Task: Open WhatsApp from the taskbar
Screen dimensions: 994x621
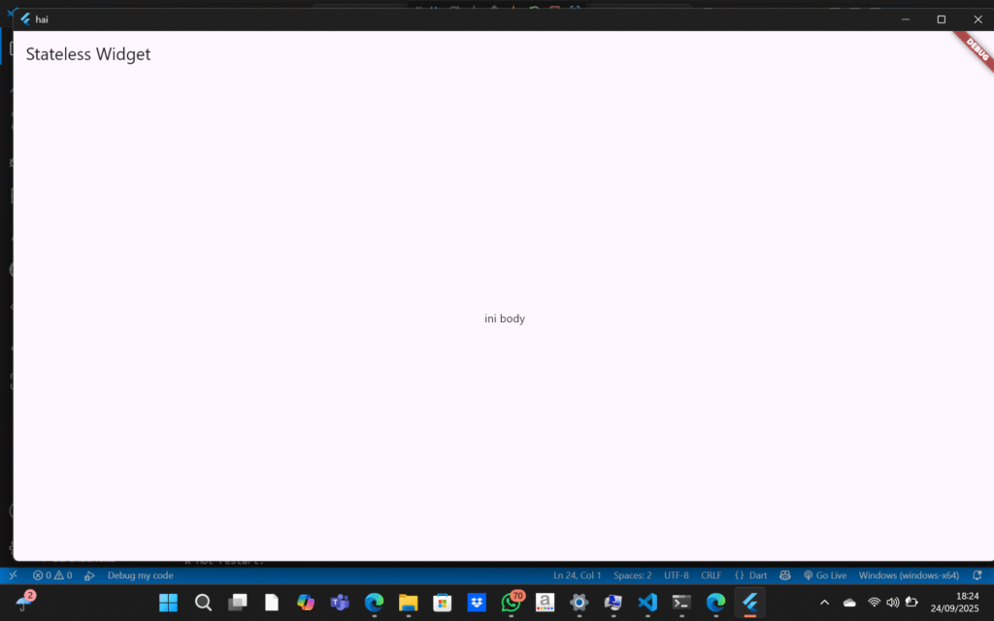Action: pos(511,603)
